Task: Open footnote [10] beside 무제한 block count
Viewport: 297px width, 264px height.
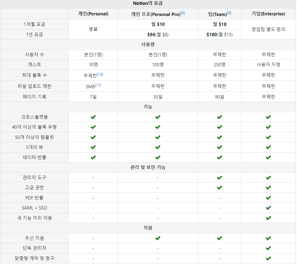Action: click(100, 74)
